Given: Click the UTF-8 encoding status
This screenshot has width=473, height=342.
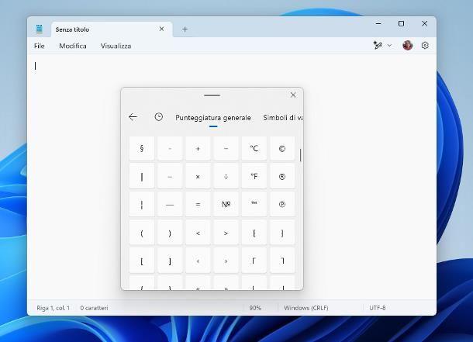Looking at the screenshot, I should 378,308.
